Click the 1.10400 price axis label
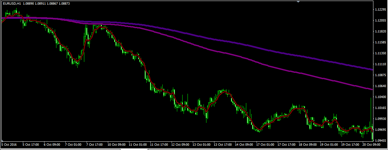Screen dimensions: 388x150 pos(380,97)
